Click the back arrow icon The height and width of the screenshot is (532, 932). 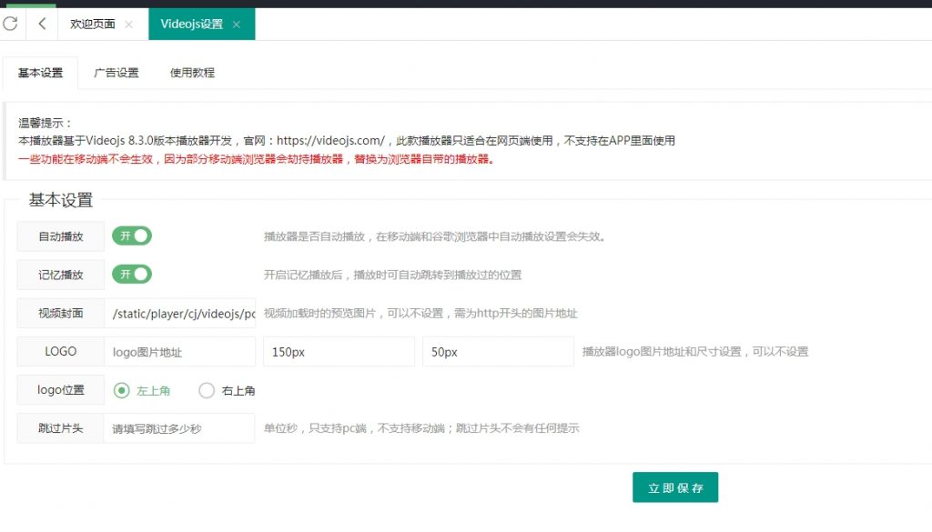42,24
